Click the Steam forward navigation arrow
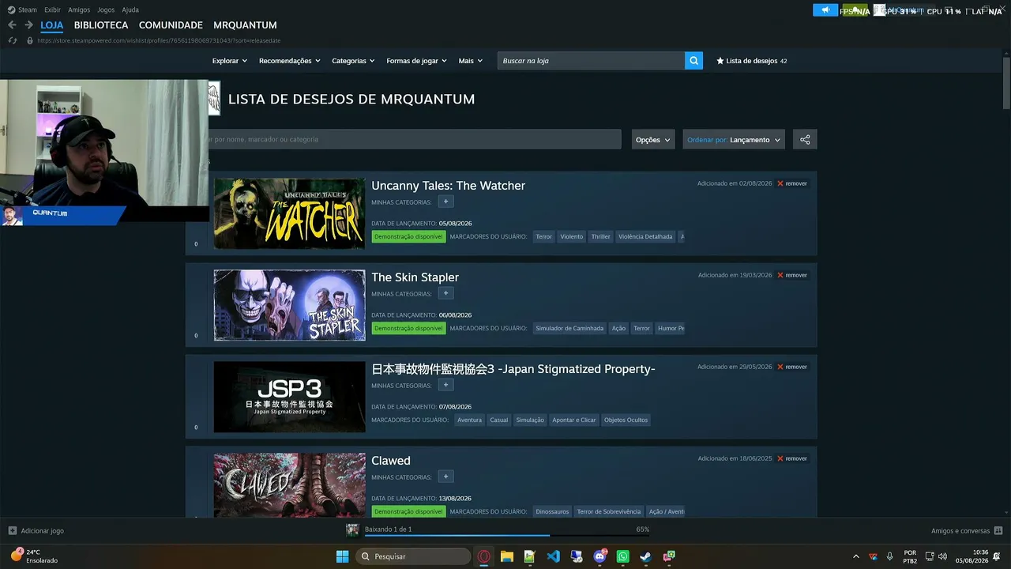The width and height of the screenshot is (1011, 569). [28, 25]
